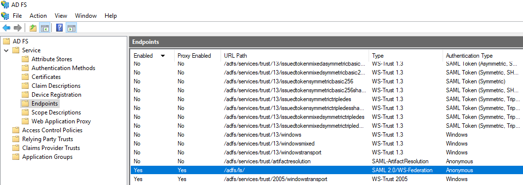
Task: Toggle the Show/Hide Console Tree icon
Action: pyautogui.click(x=45, y=28)
